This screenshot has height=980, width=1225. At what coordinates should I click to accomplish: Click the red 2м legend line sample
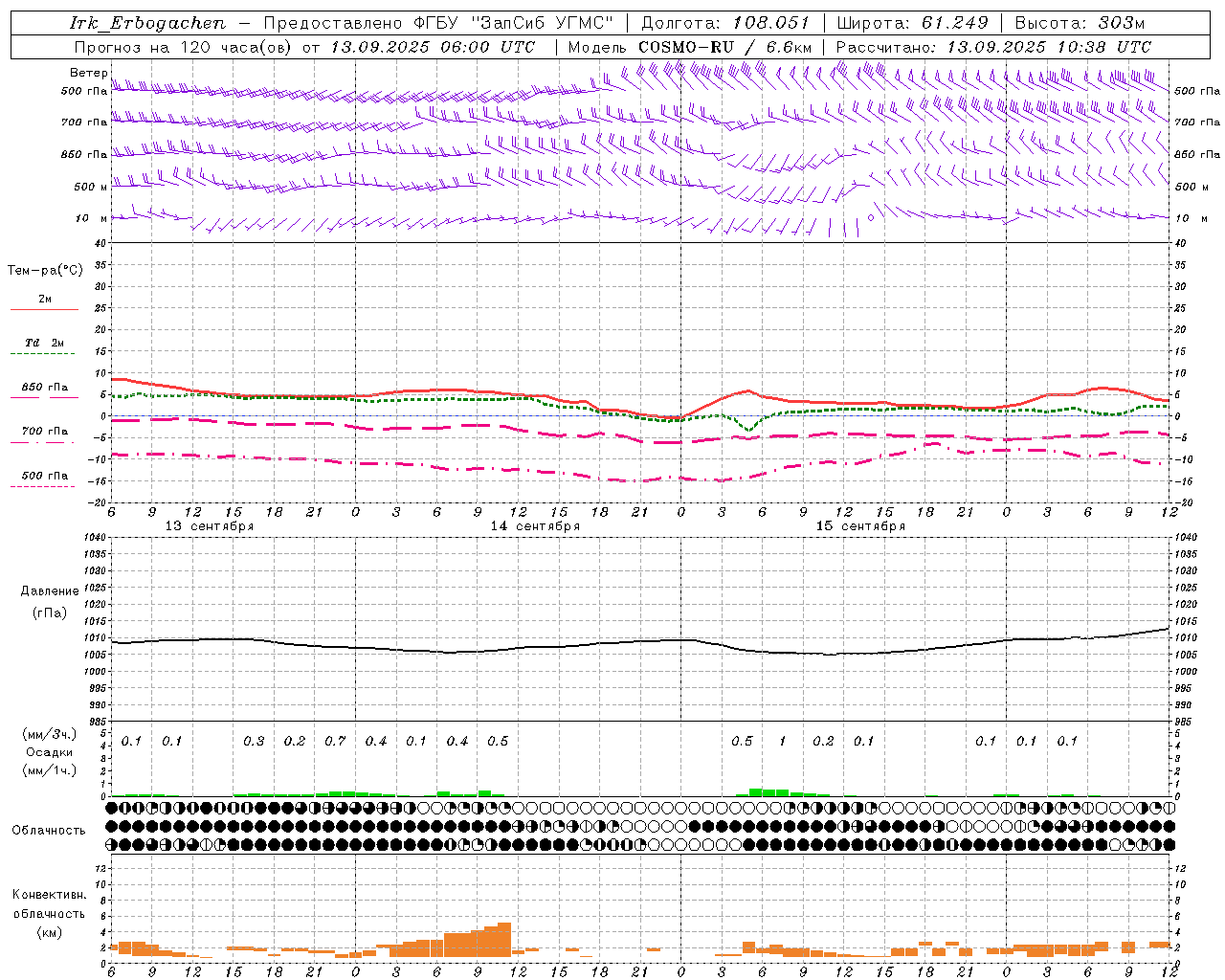click(44, 310)
